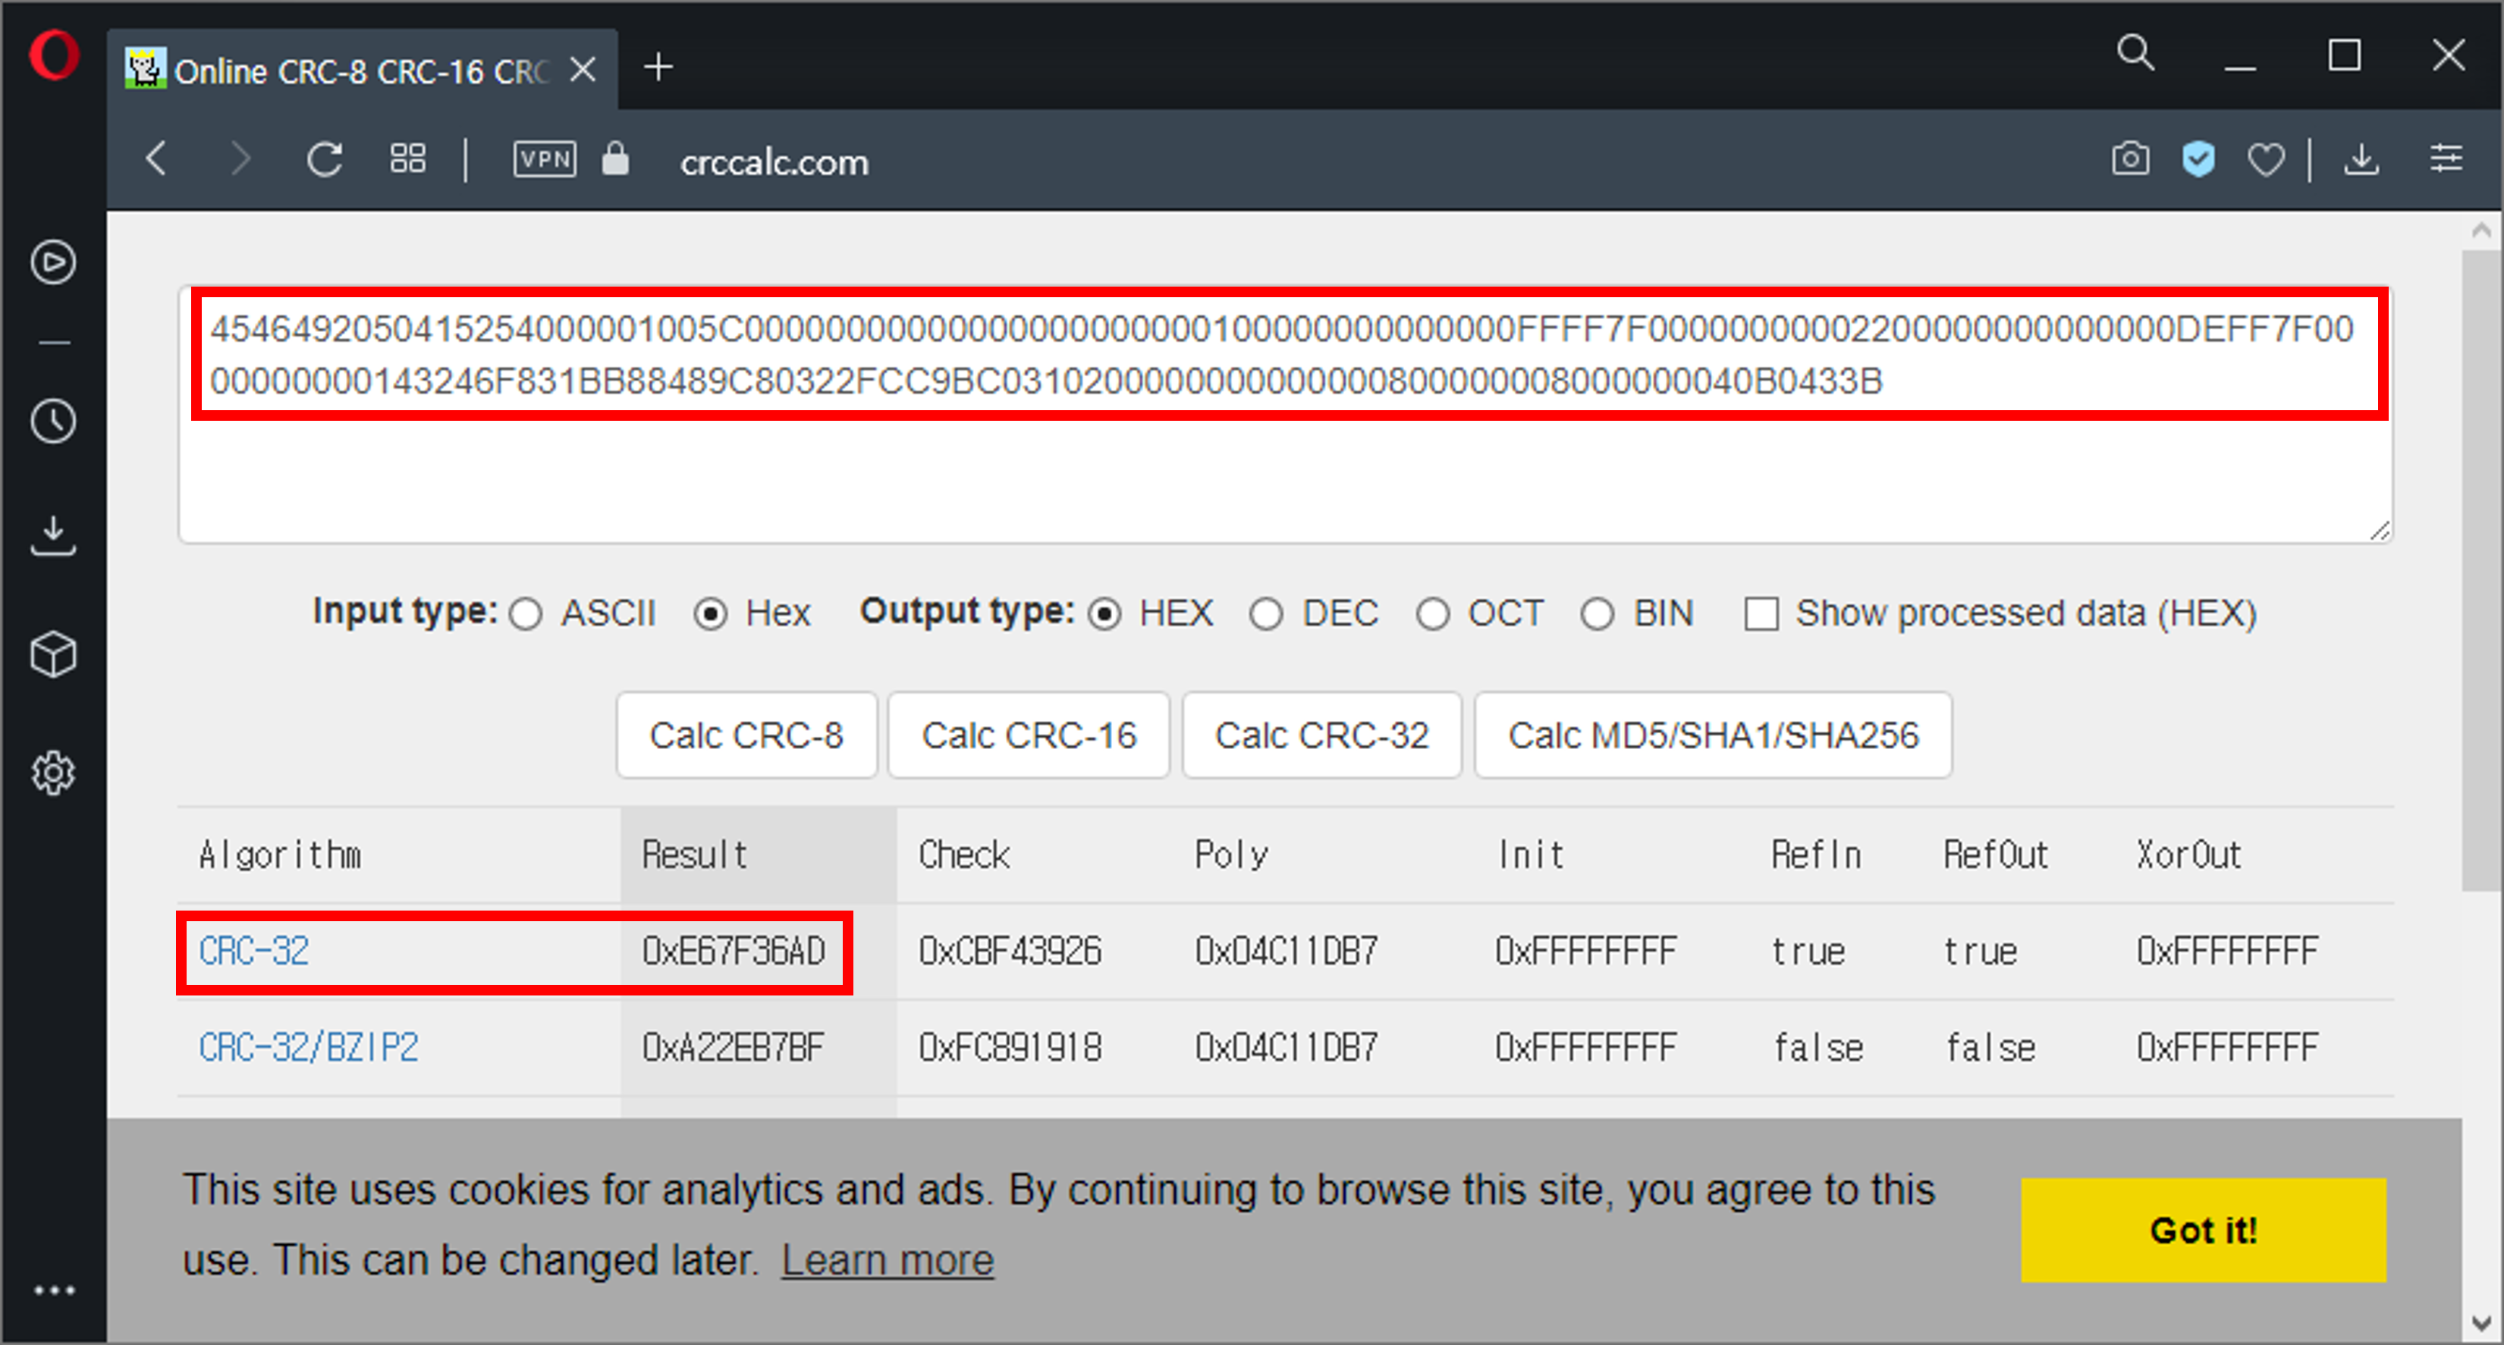Expand sidebar setup three-dots menu

click(x=53, y=1290)
